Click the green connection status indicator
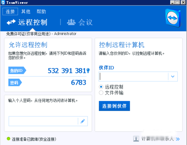 point(9,139)
